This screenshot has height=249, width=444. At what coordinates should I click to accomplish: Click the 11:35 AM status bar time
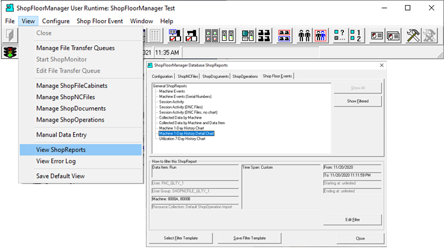click(x=167, y=53)
